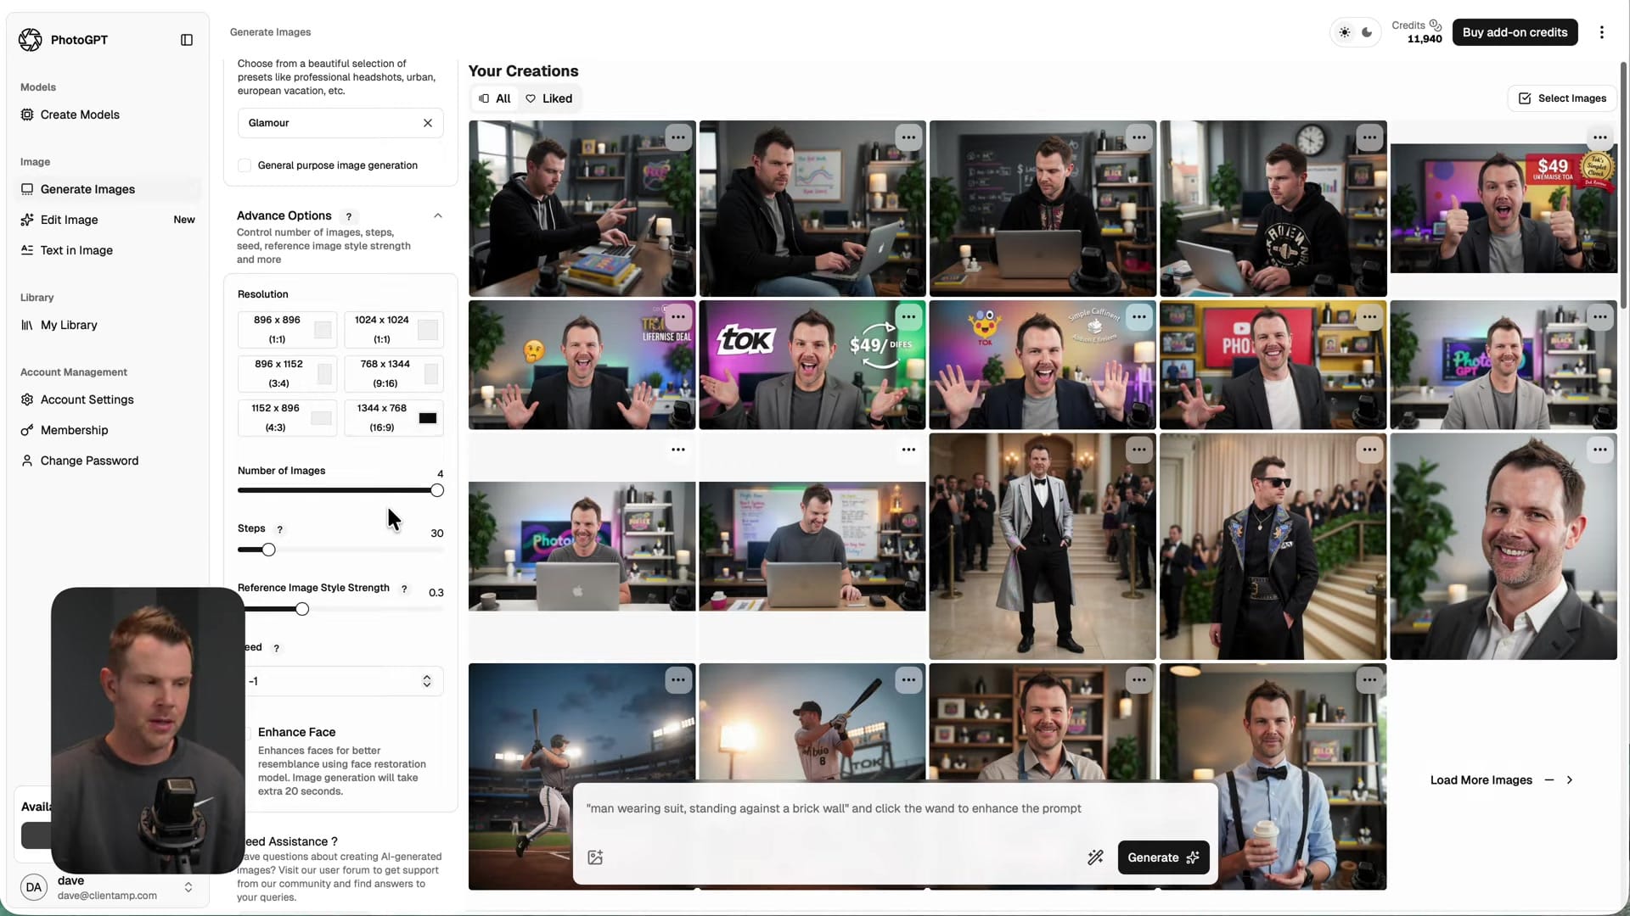Open the Glamour preset selection field
Screen dimensions: 1630x916
click(x=340, y=123)
